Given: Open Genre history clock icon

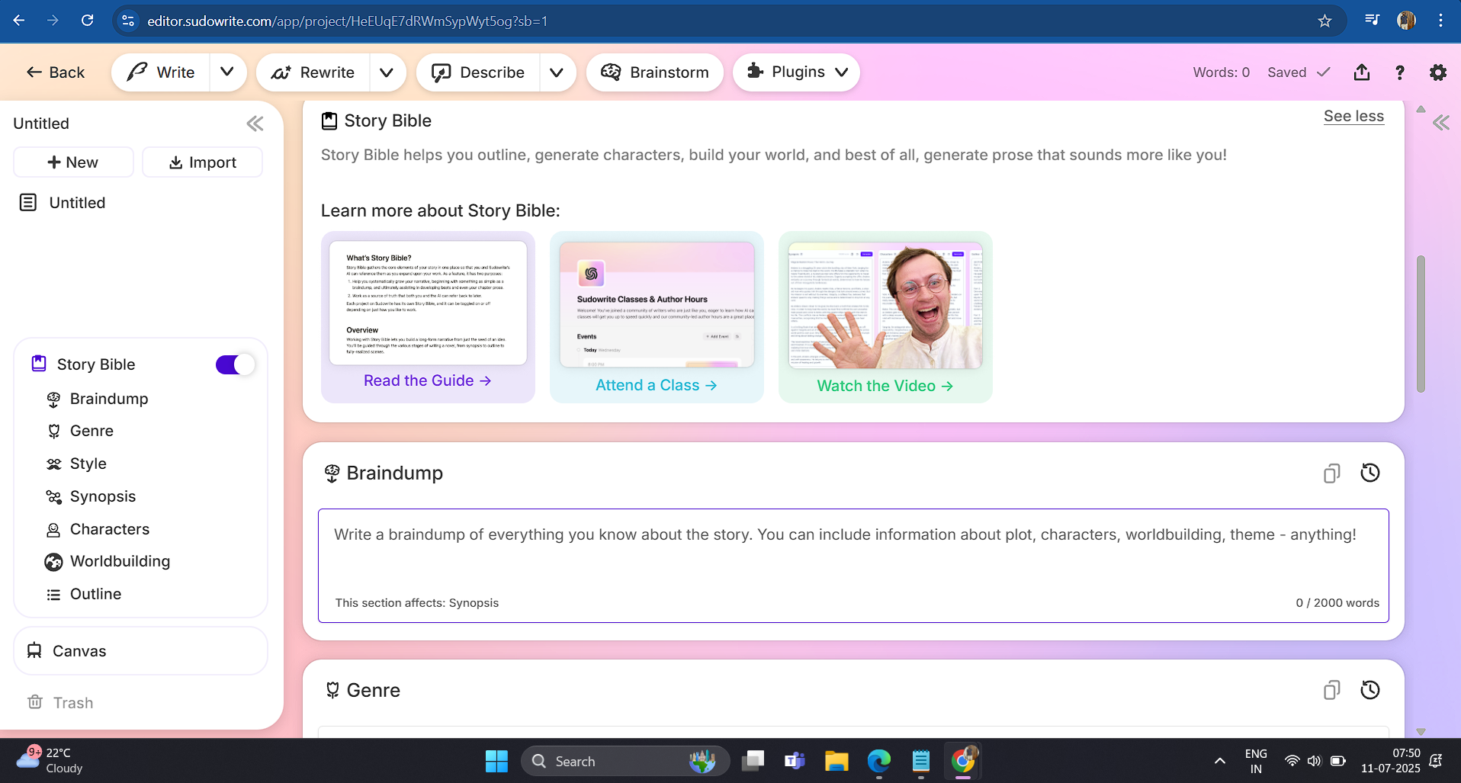Looking at the screenshot, I should coord(1370,690).
